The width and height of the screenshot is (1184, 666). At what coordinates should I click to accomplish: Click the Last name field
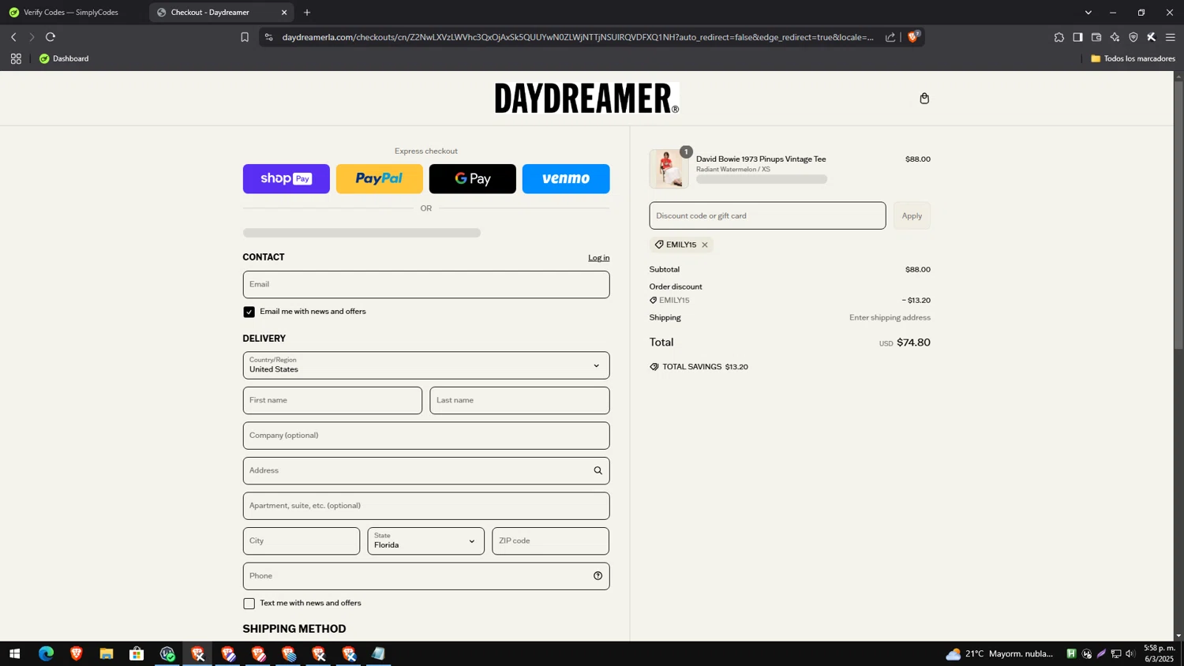[519, 401]
